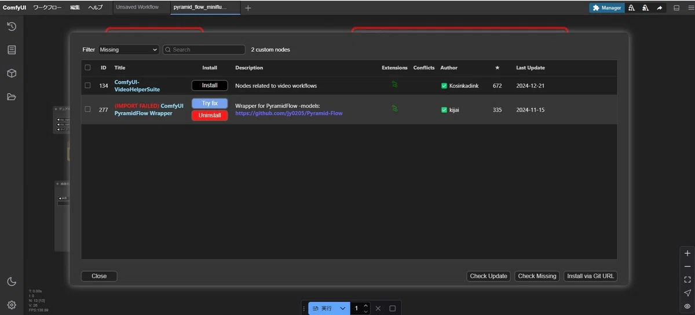
Task: Check the PyramidFlow Wrapper row checkbox
Action: [x=87, y=109]
